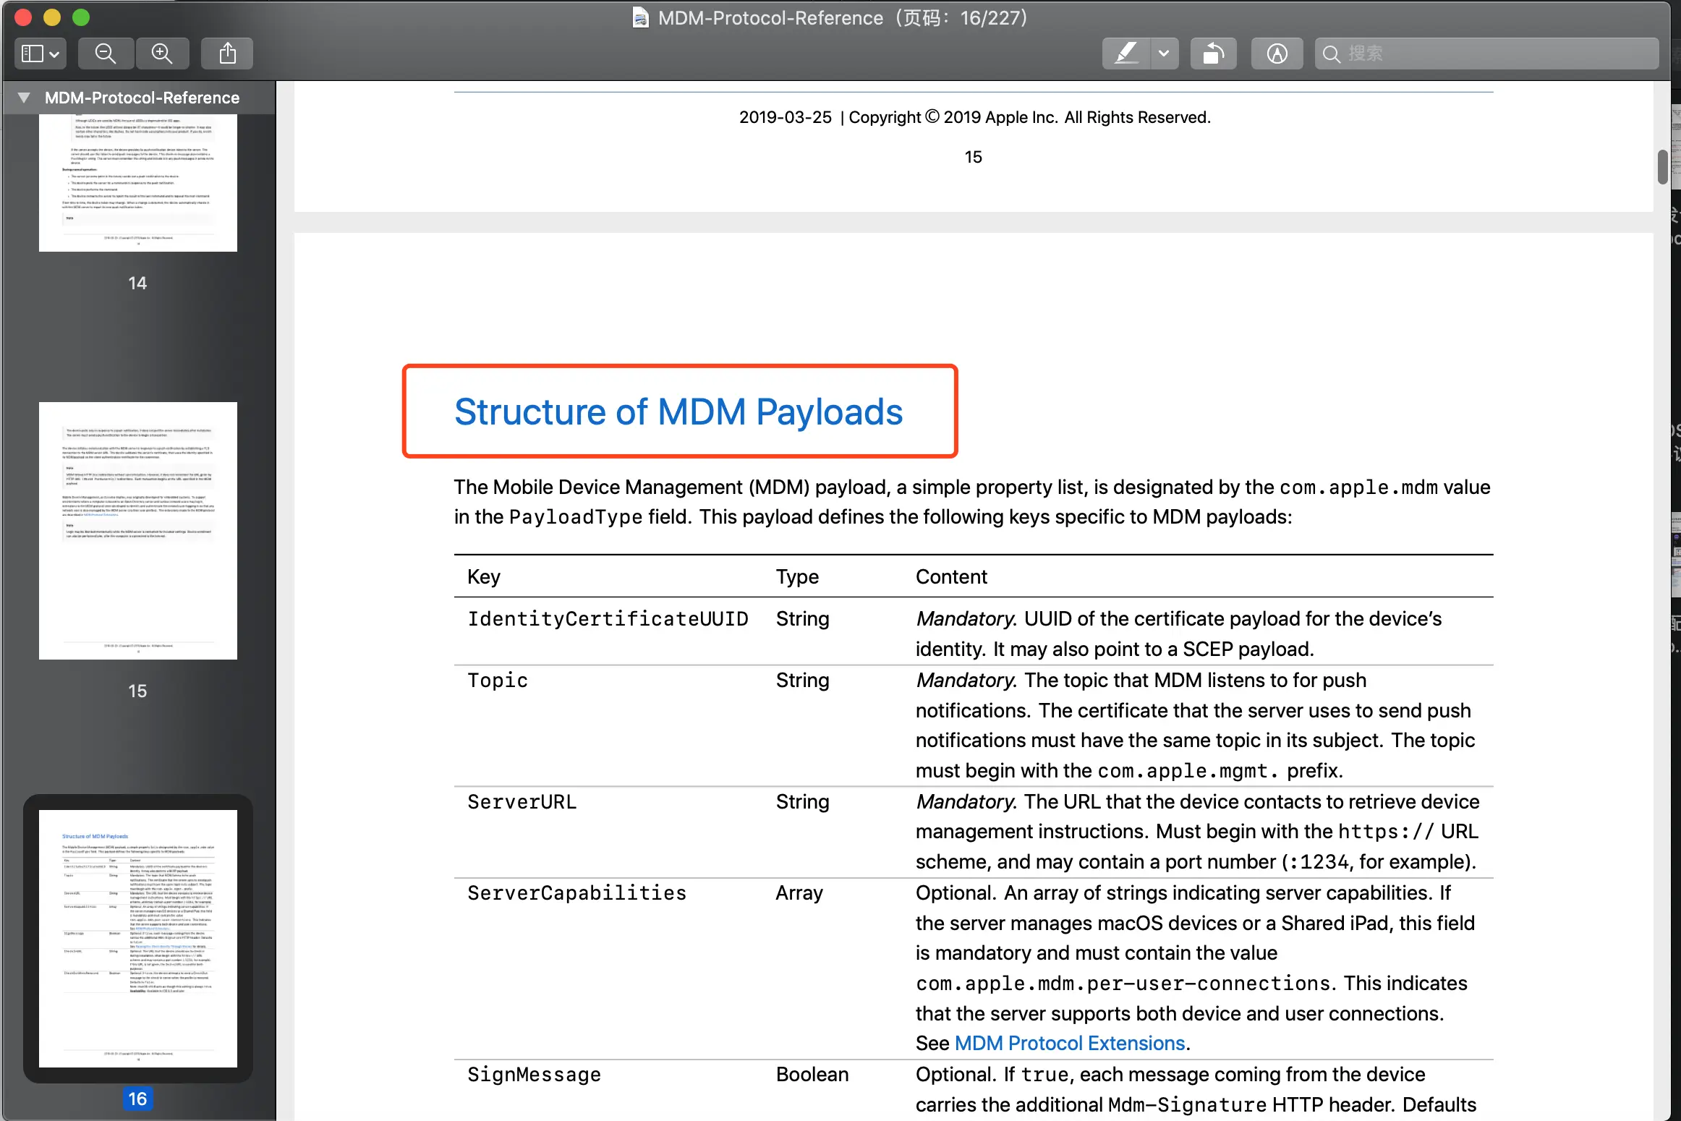Expand the highlight color dropdown arrow
Image resolution: width=1681 pixels, height=1121 pixels.
point(1164,54)
